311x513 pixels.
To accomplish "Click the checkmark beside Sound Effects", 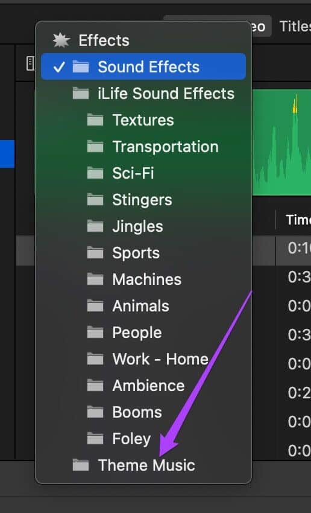I will [x=59, y=67].
